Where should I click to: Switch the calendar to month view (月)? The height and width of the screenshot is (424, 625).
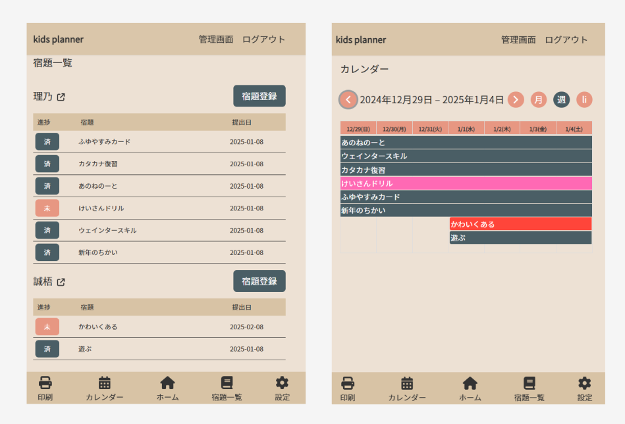(539, 100)
